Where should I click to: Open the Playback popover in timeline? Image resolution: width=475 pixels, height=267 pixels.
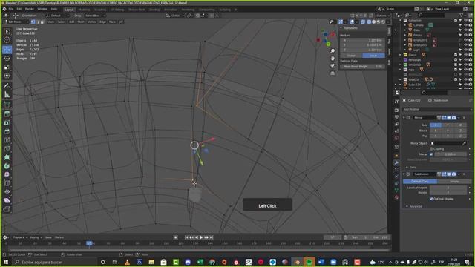(x=20, y=237)
